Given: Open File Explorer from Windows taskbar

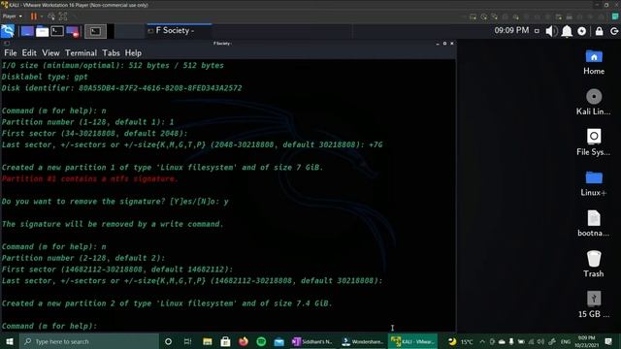Looking at the screenshot, I should (207, 341).
